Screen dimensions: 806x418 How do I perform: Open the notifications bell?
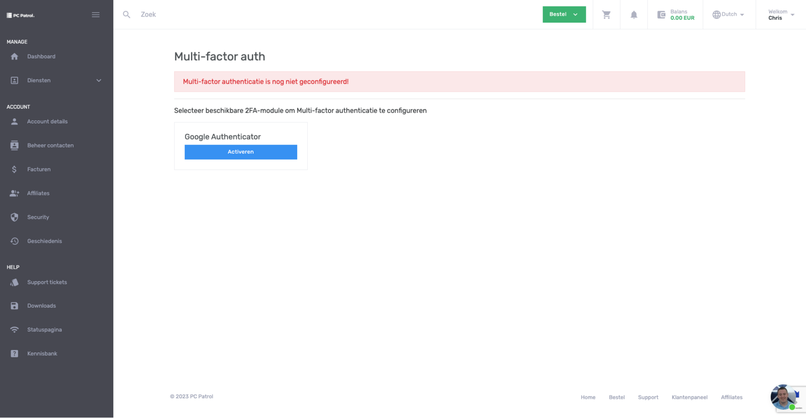[x=634, y=15]
